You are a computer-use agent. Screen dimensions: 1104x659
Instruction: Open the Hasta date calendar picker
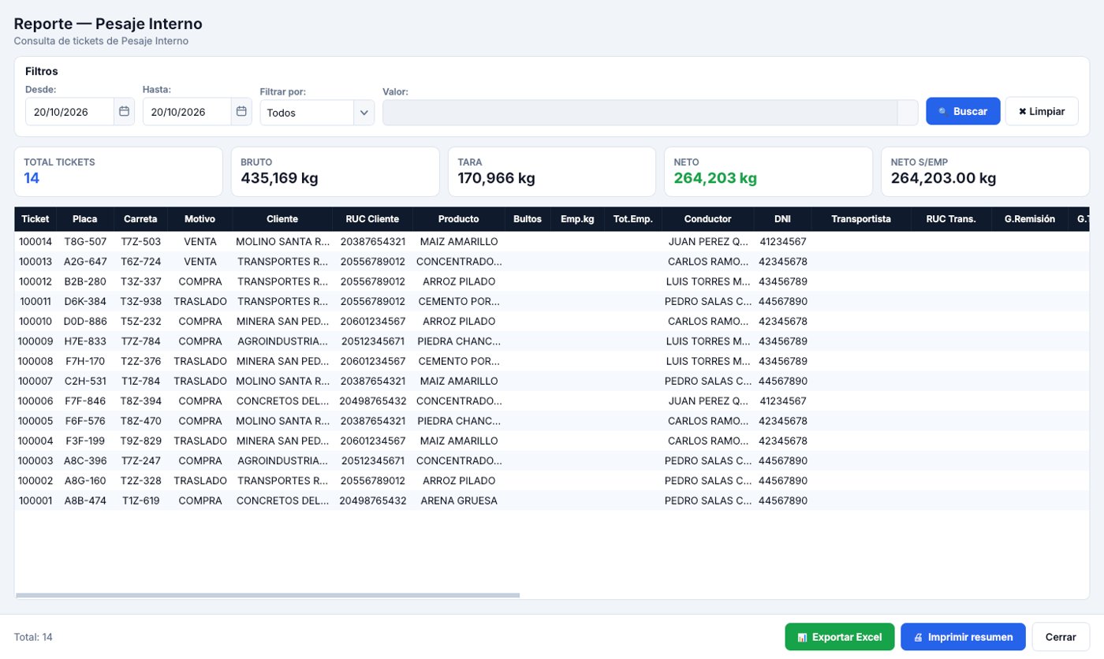(x=242, y=112)
